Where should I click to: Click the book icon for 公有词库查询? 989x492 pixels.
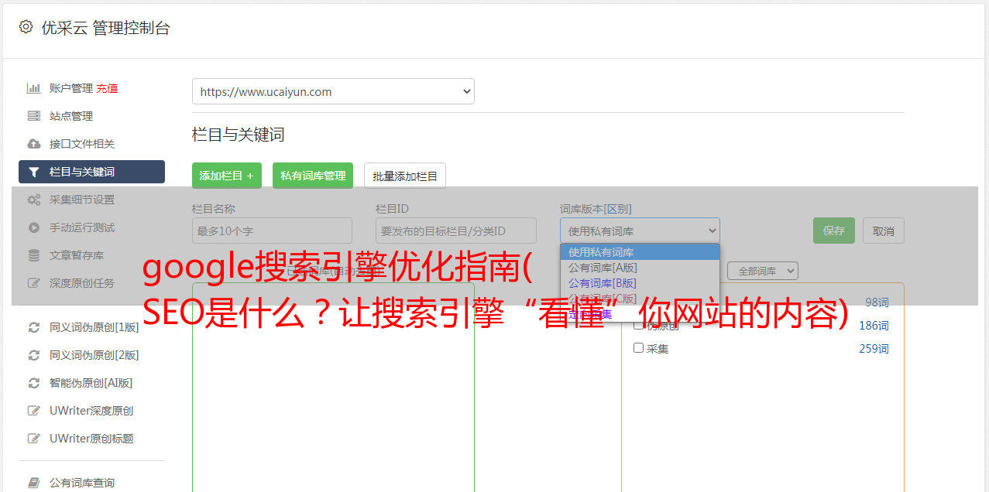coord(34,483)
